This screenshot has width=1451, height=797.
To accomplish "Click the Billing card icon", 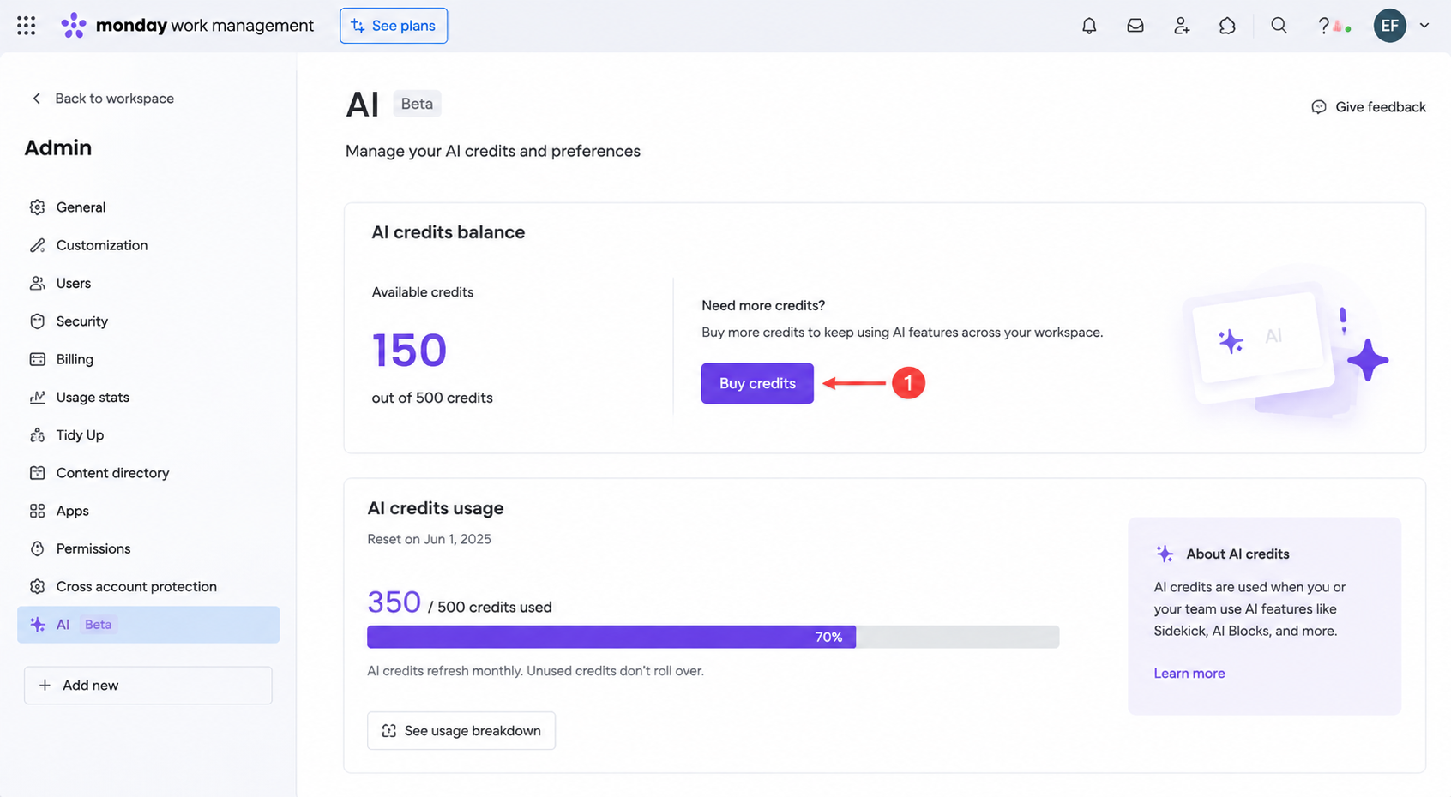I will (x=37, y=359).
